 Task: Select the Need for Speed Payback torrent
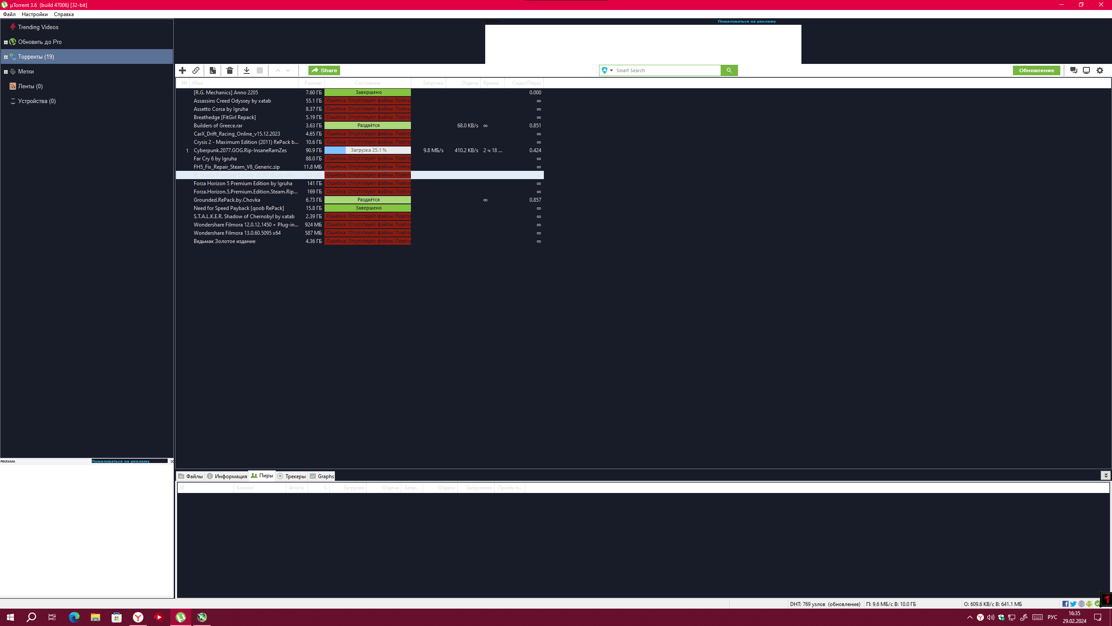[x=360, y=208]
